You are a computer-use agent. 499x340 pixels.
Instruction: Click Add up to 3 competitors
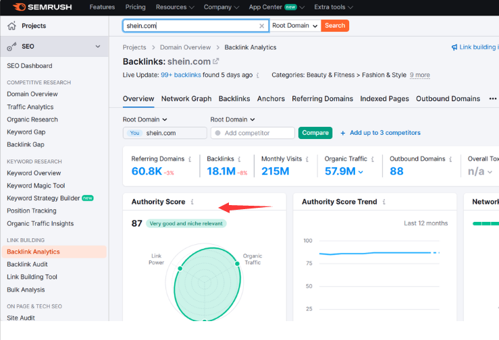[x=380, y=133]
